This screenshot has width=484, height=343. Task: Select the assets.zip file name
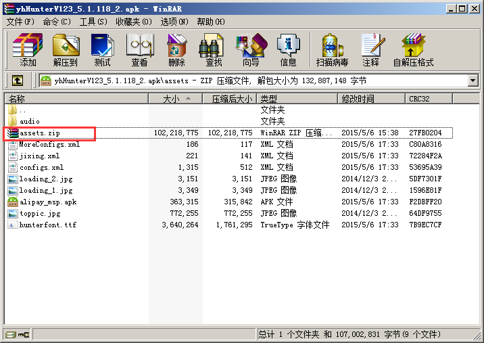click(x=39, y=133)
